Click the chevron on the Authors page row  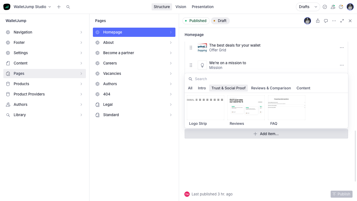pos(171,84)
